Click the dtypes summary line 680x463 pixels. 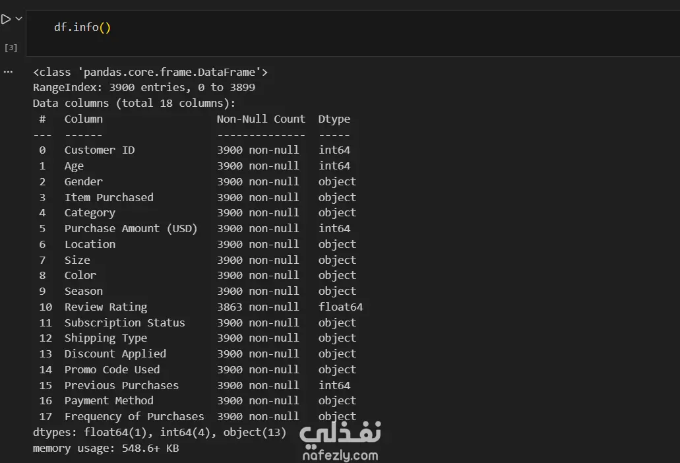pos(160,433)
